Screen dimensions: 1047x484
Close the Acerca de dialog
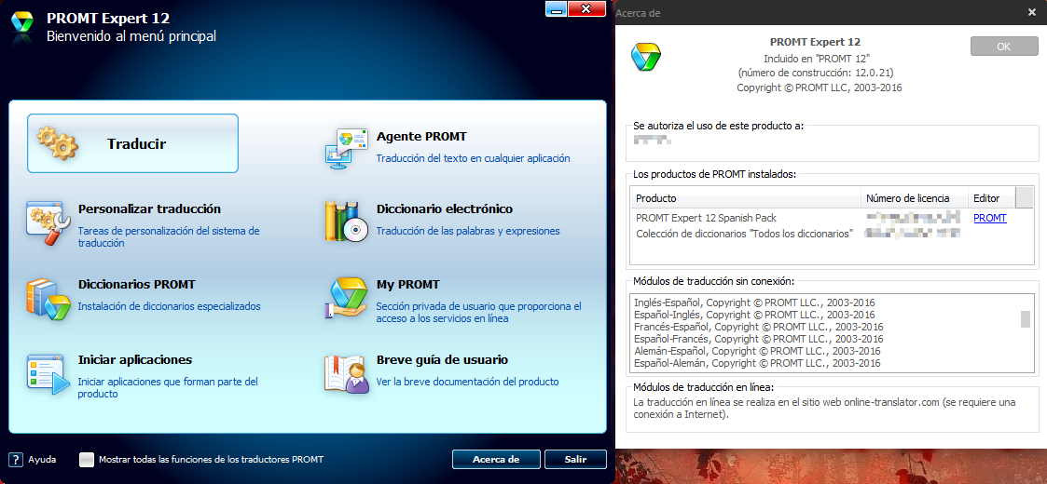click(x=1030, y=13)
